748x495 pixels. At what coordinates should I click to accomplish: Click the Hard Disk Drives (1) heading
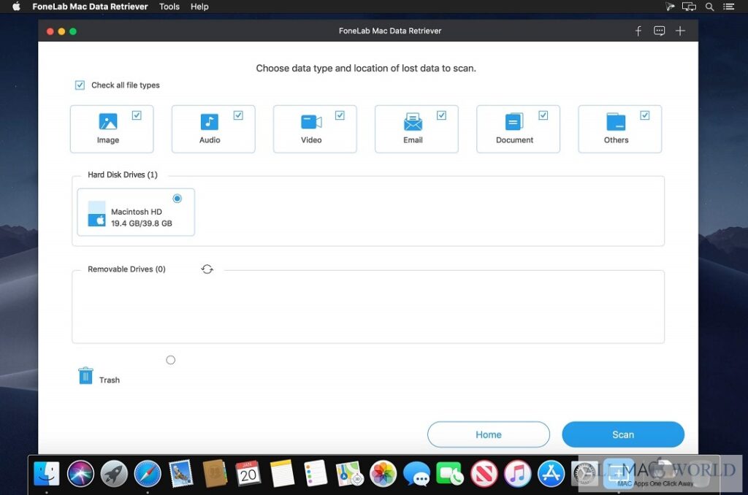point(123,174)
